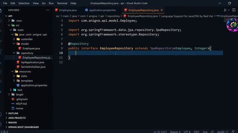Open the Selection menu

click(24, 3)
